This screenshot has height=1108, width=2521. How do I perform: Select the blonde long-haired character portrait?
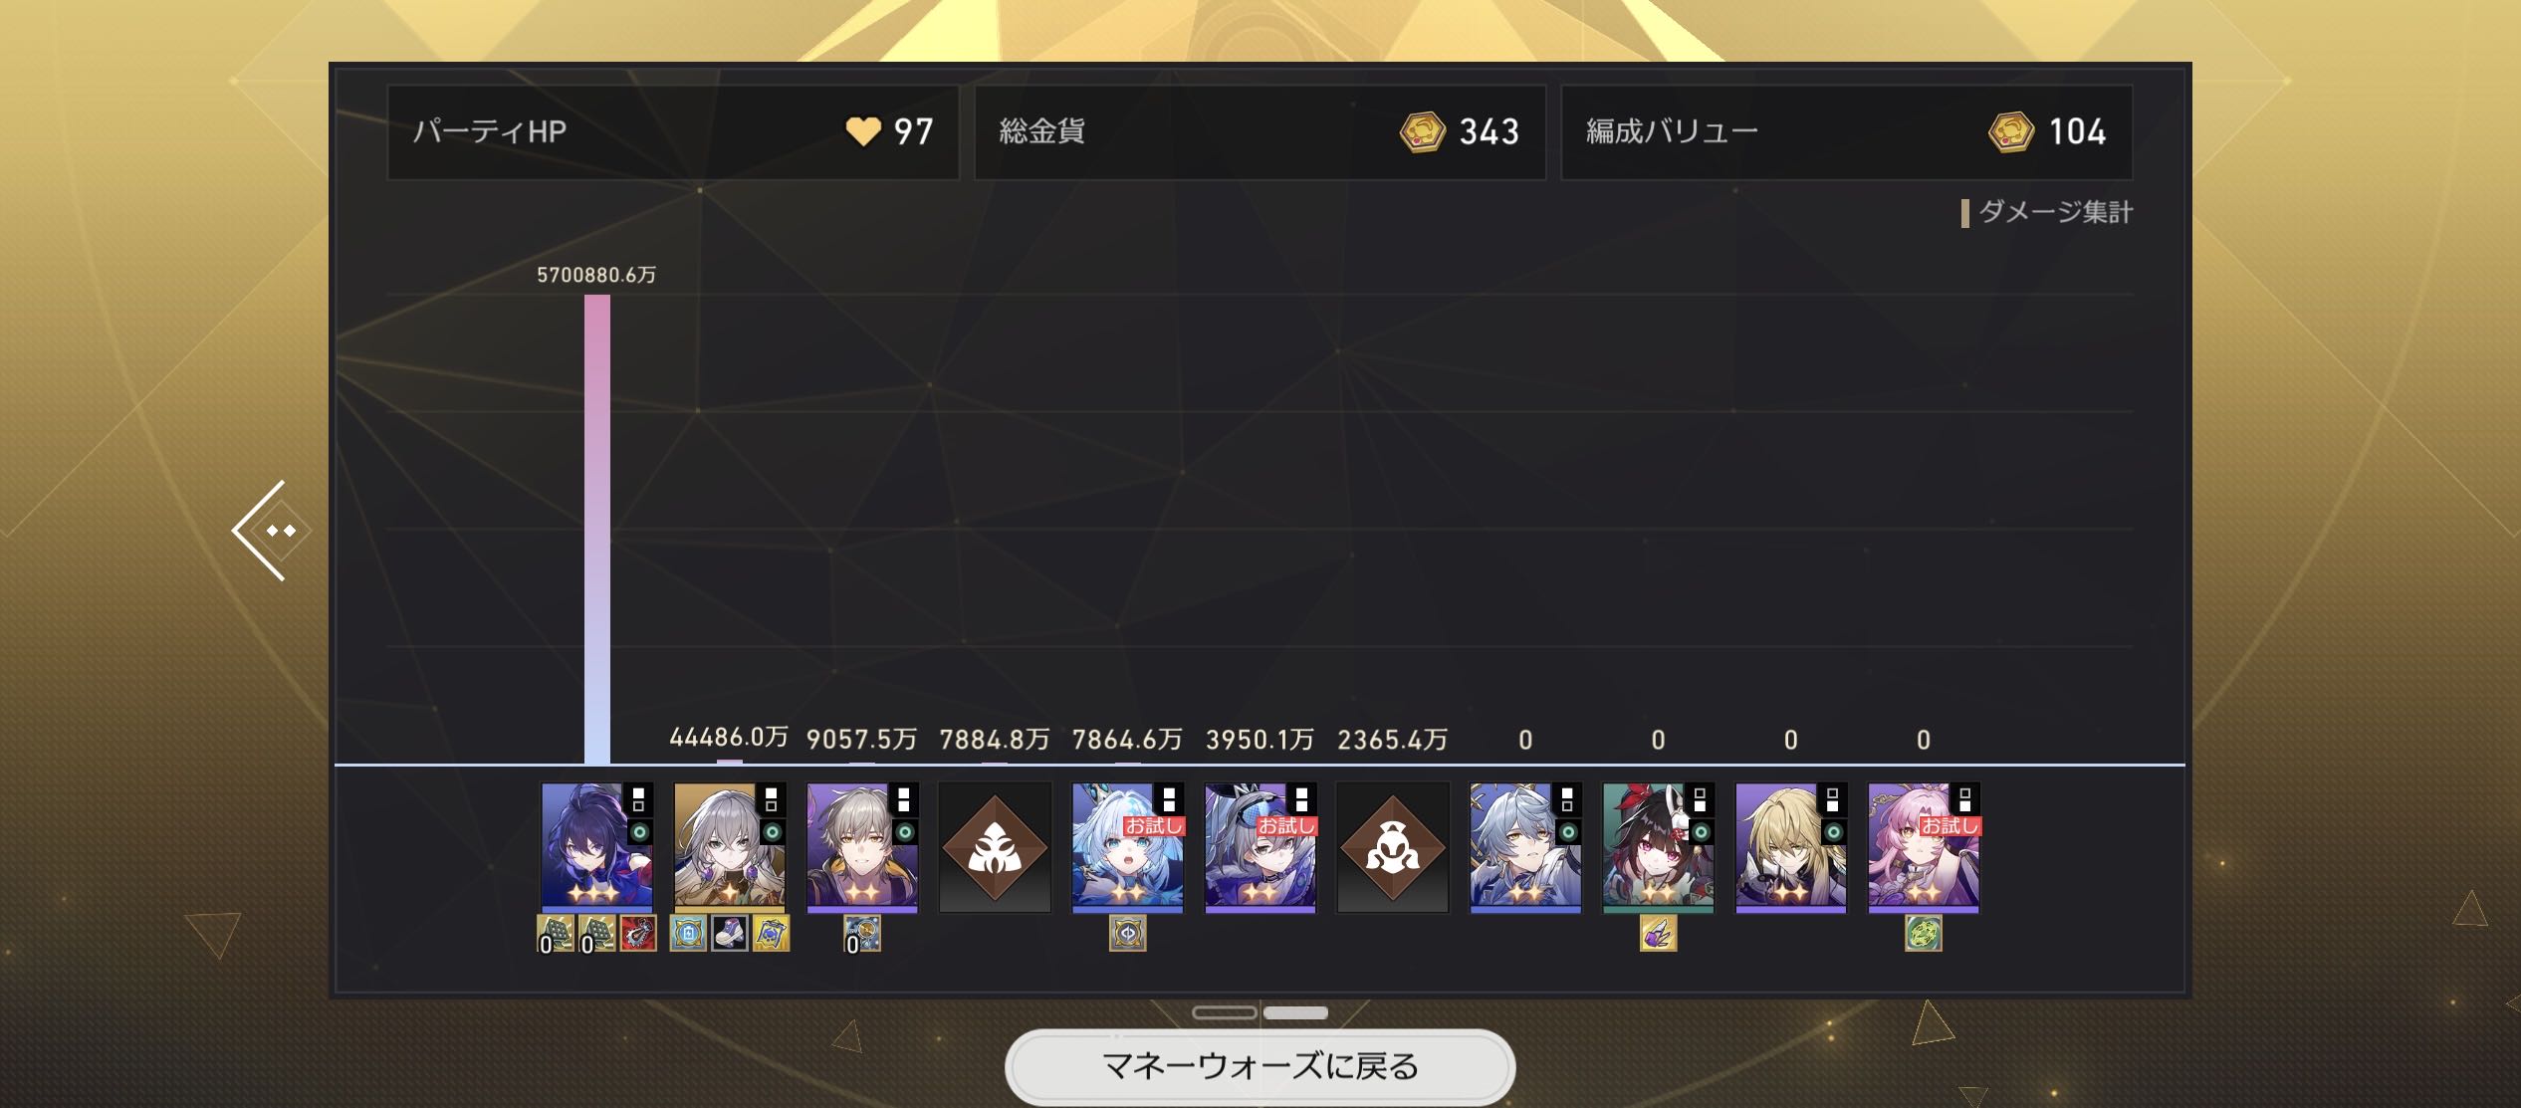1791,847
